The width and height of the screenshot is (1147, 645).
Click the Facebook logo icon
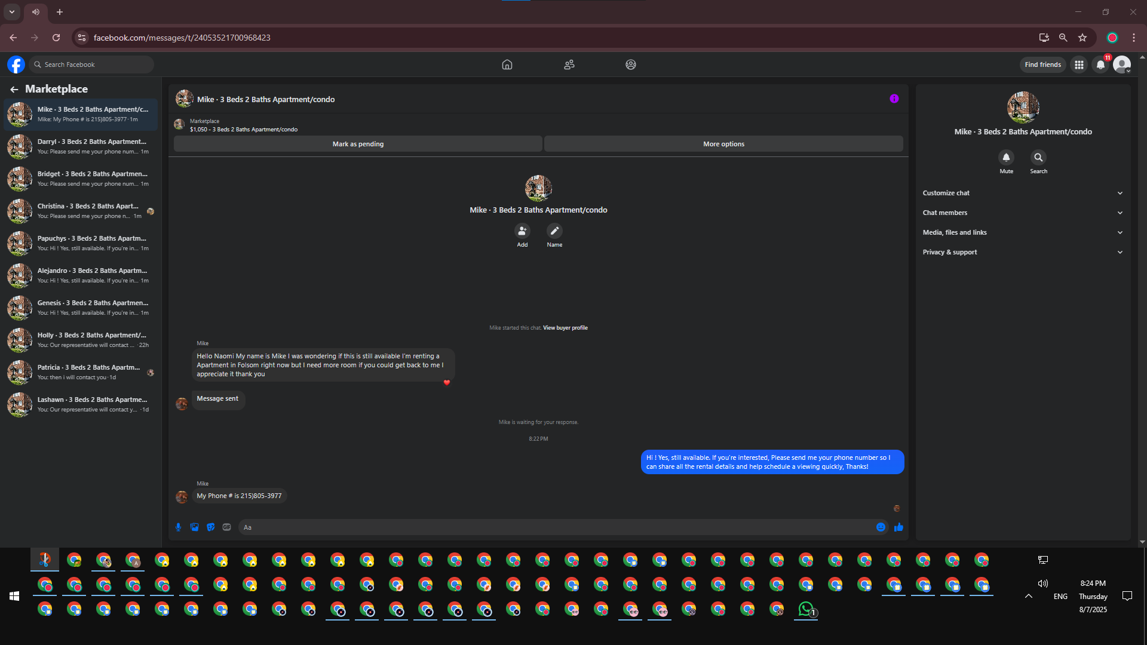(x=16, y=64)
